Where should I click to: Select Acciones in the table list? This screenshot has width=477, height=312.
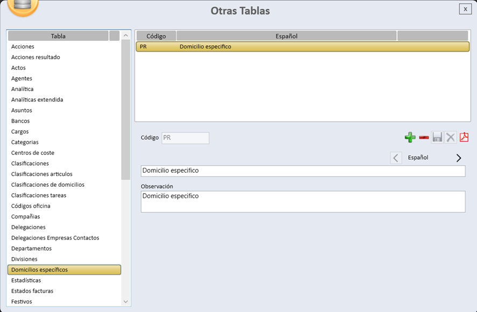(x=23, y=47)
